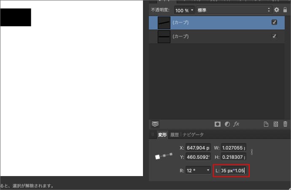Delete the layer with the trash icon
Viewport: 291px width, 190px height.
285,124
